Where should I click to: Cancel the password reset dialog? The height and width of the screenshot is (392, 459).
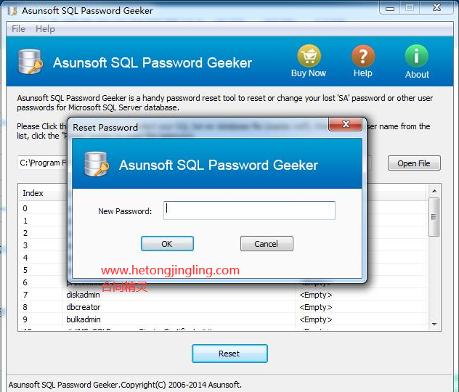tap(267, 244)
